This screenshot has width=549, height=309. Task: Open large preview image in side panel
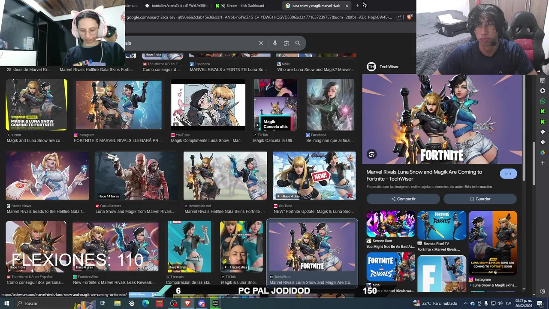(442, 119)
